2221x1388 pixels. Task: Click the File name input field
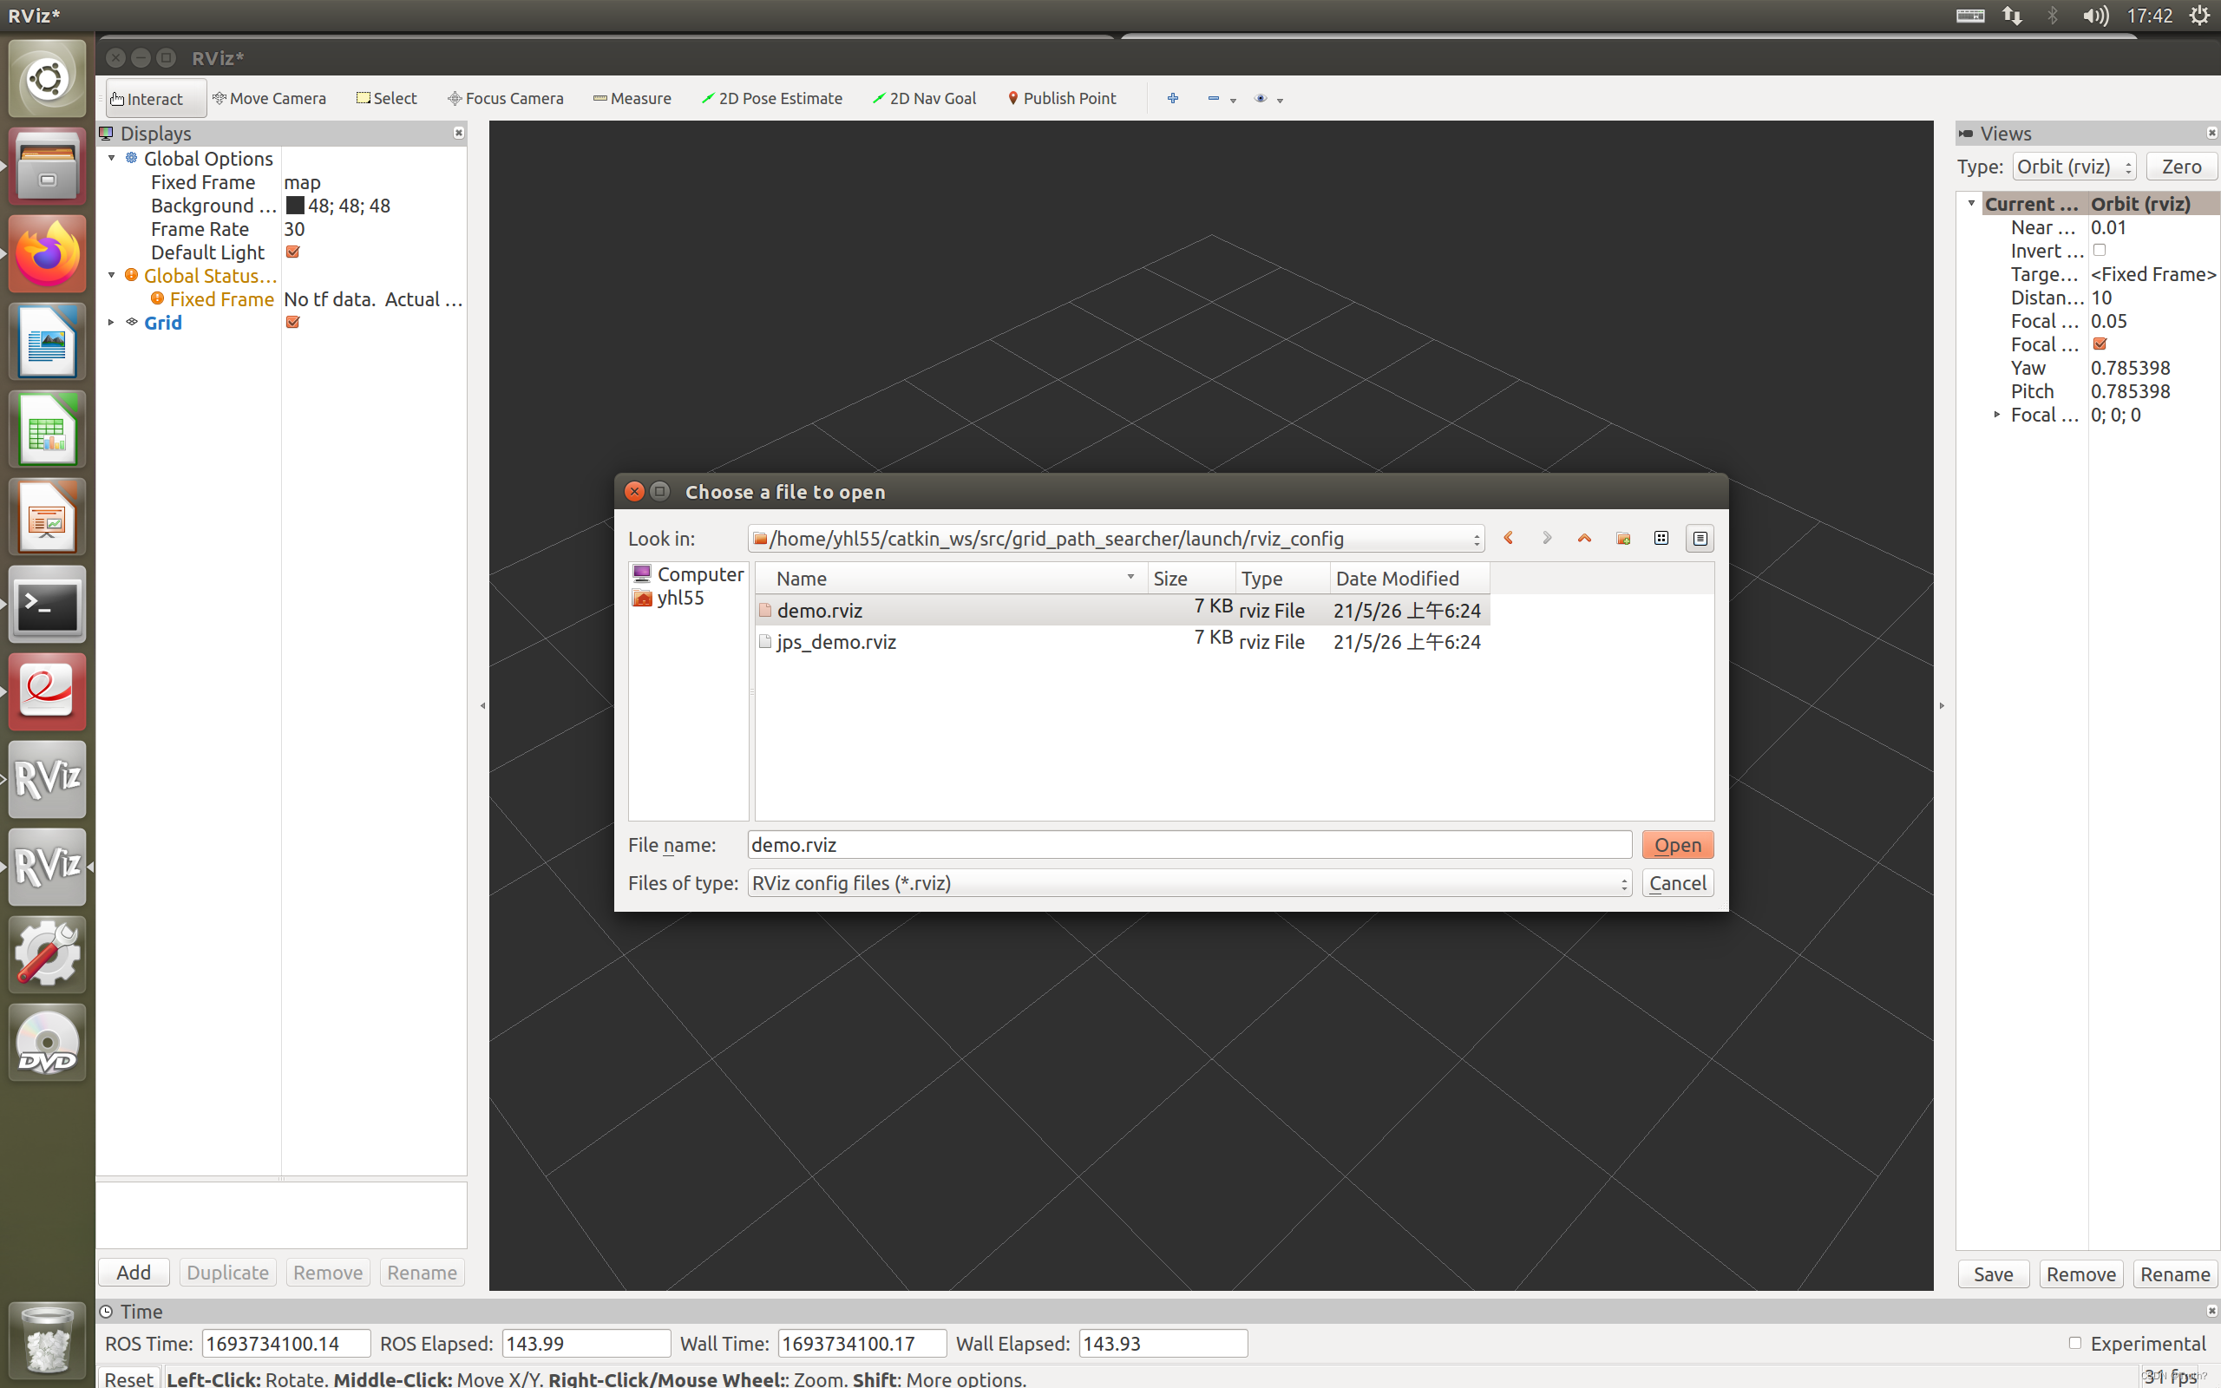(1189, 845)
